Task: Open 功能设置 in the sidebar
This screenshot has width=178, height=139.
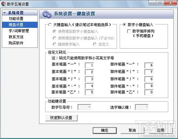Action: pyautogui.click(x=16, y=19)
